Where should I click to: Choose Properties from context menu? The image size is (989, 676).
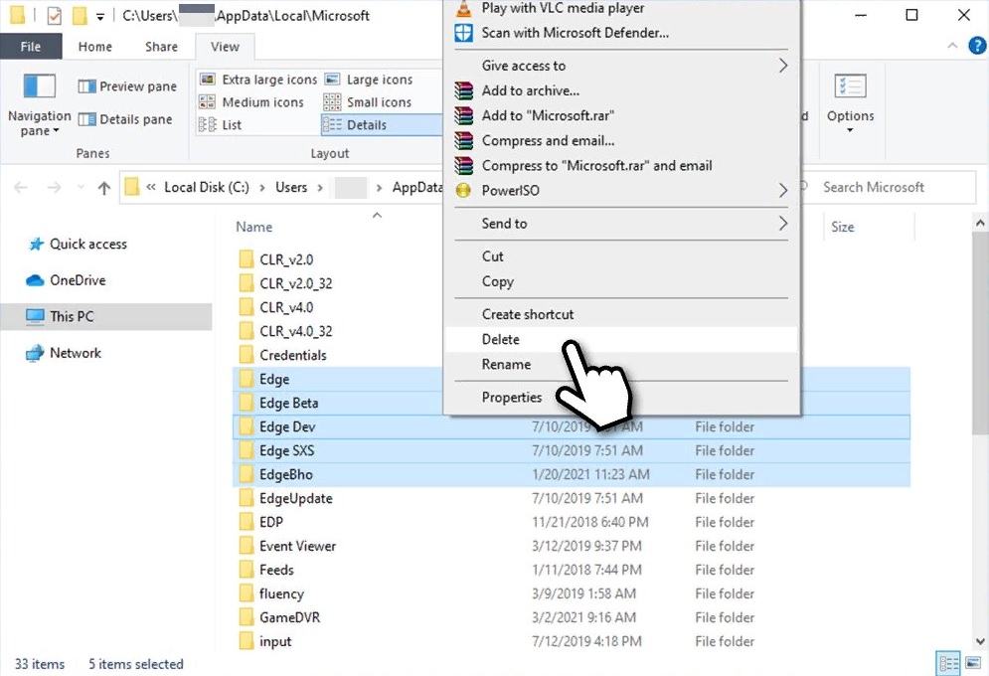point(621,398)
